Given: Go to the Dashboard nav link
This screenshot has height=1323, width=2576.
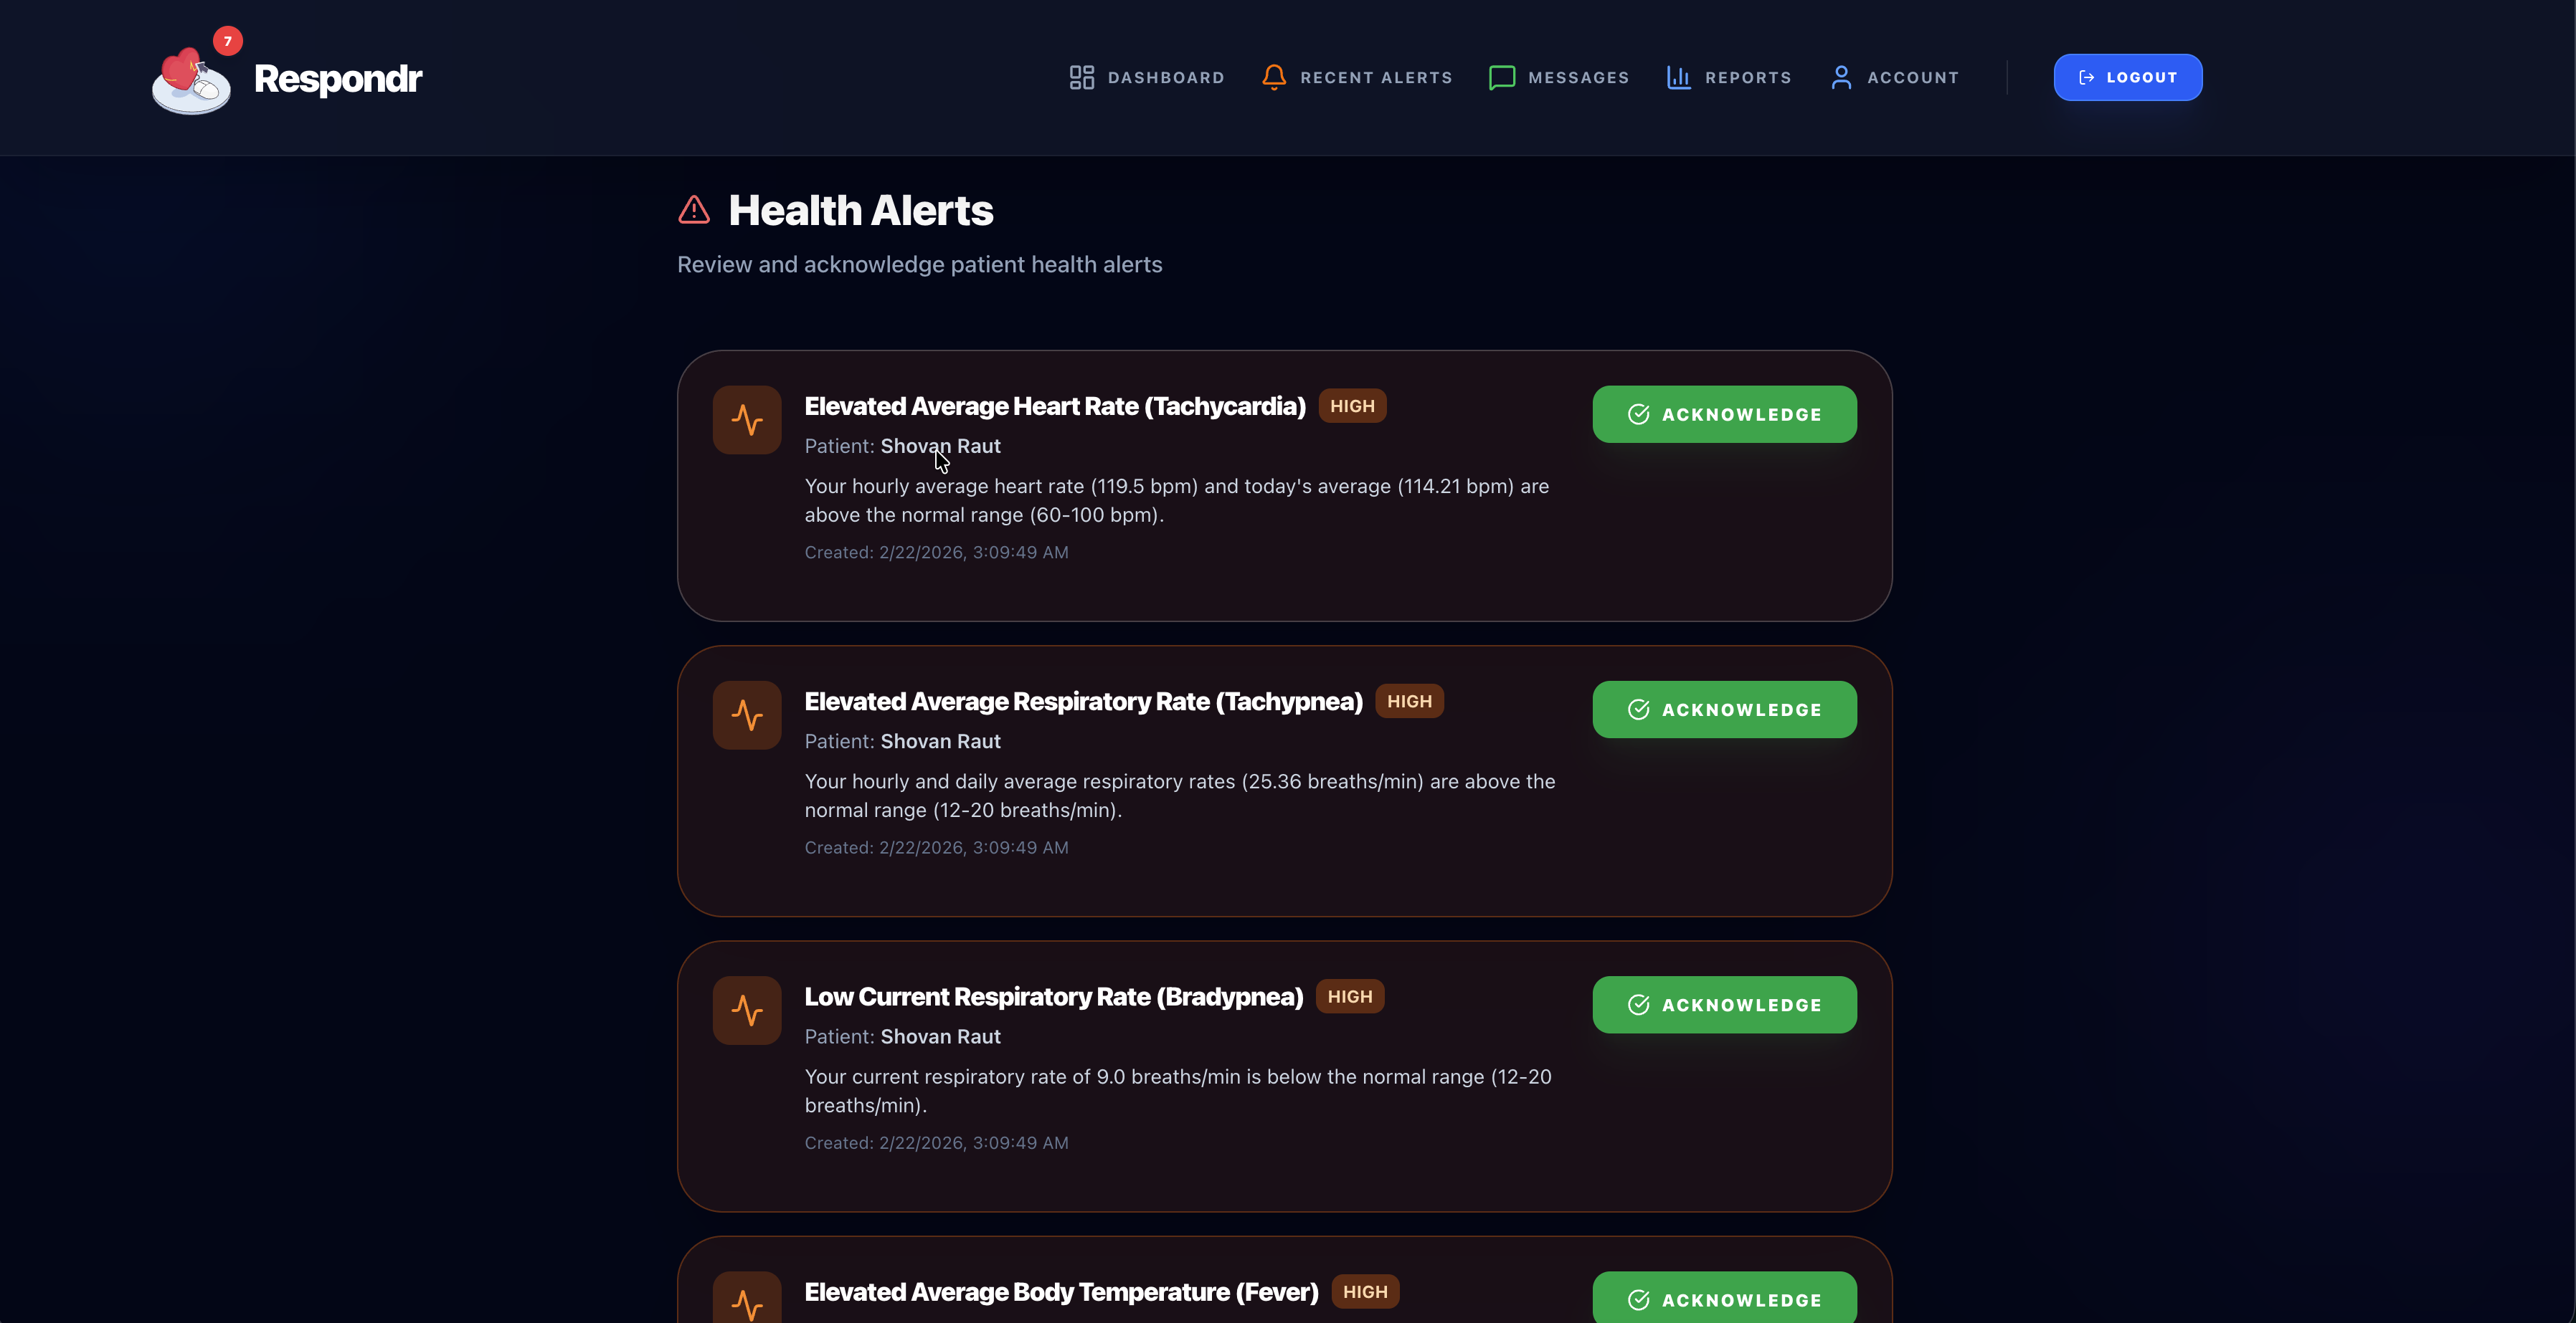Looking at the screenshot, I should 1147,78.
